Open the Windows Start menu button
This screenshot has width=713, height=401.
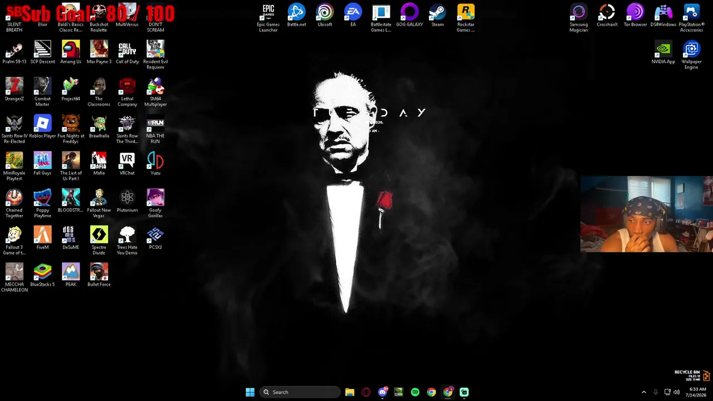point(250,392)
